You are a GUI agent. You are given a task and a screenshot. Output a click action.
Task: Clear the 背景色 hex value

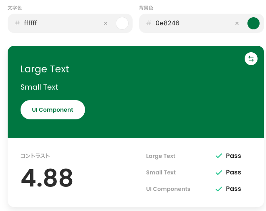tap(237, 23)
